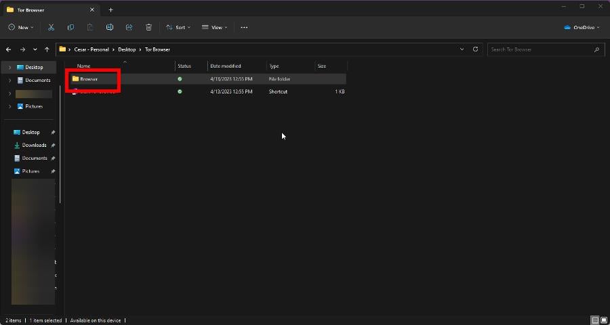
Task: Minimize the File Explorer window
Action: [x=564, y=6]
